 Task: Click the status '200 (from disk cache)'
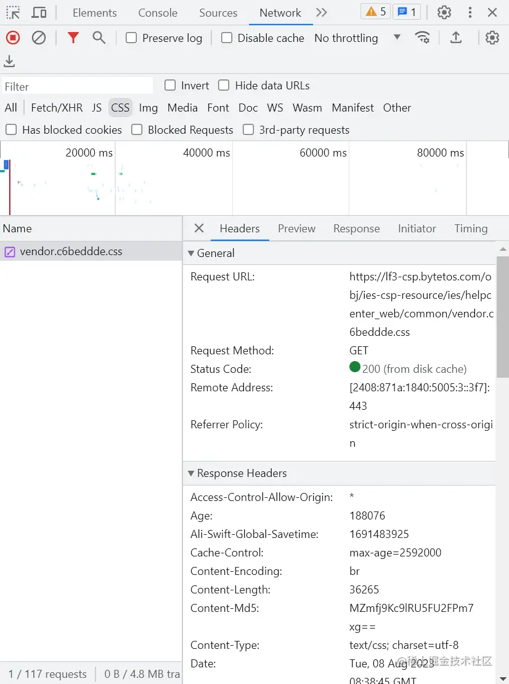click(414, 369)
